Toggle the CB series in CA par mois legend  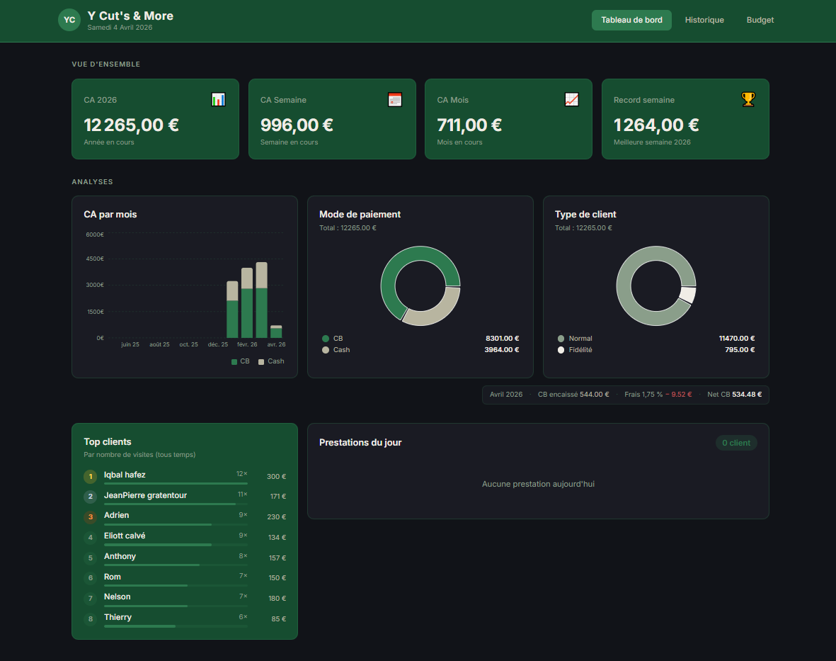(239, 361)
